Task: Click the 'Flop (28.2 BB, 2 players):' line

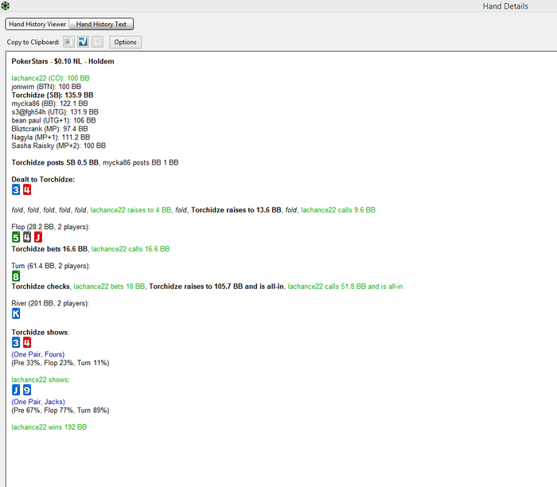Action: point(50,227)
